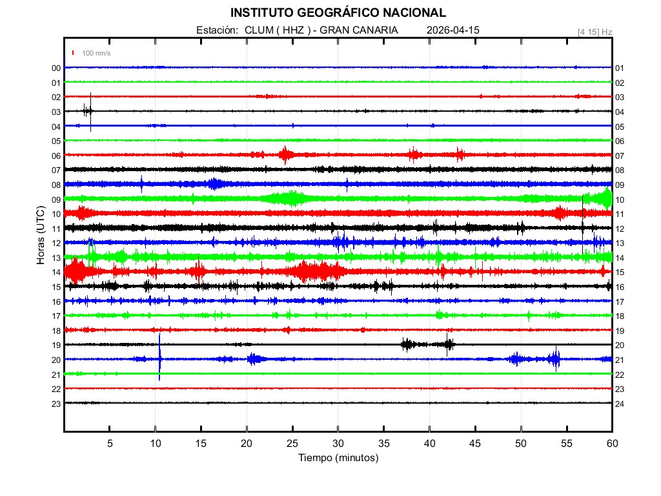
Task: Click the large red burst at start of hour 14
Action: pyautogui.click(x=75, y=271)
